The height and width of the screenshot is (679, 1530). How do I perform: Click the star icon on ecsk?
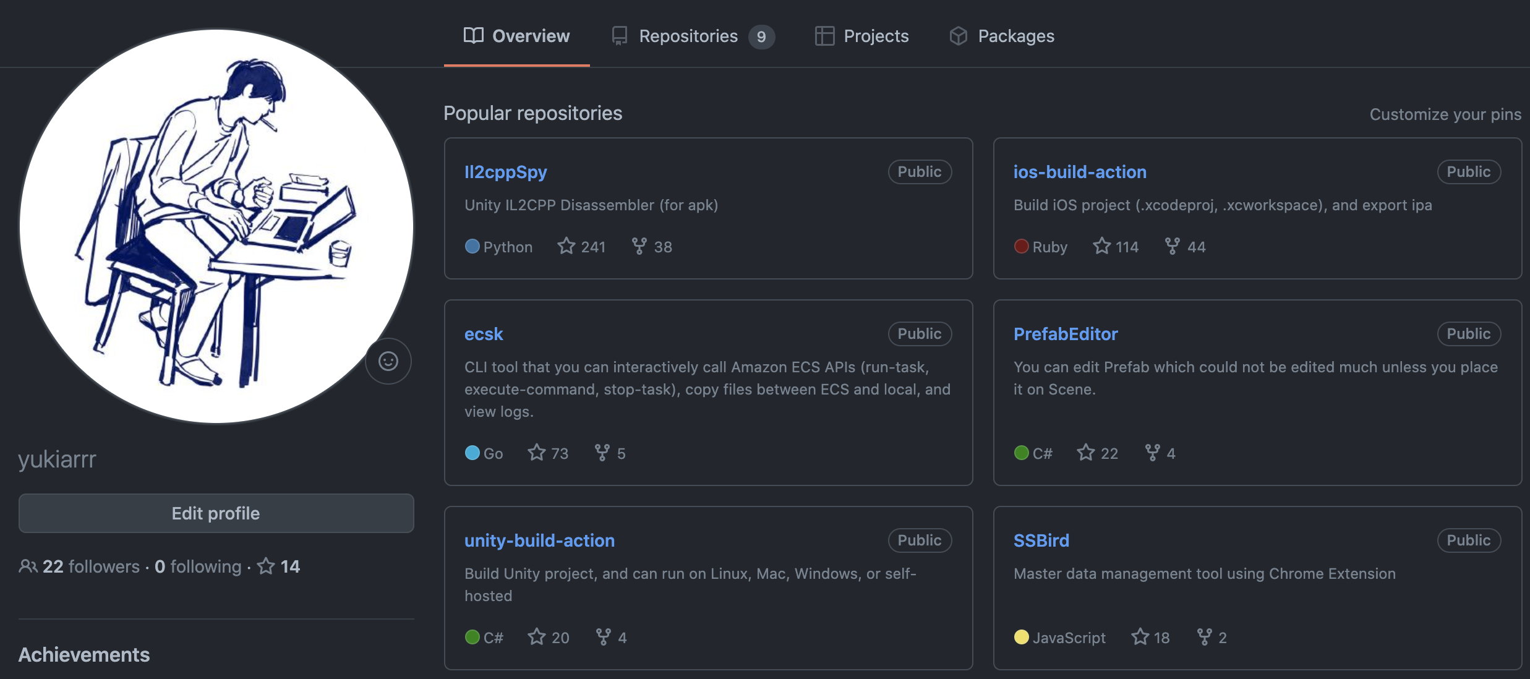click(537, 453)
